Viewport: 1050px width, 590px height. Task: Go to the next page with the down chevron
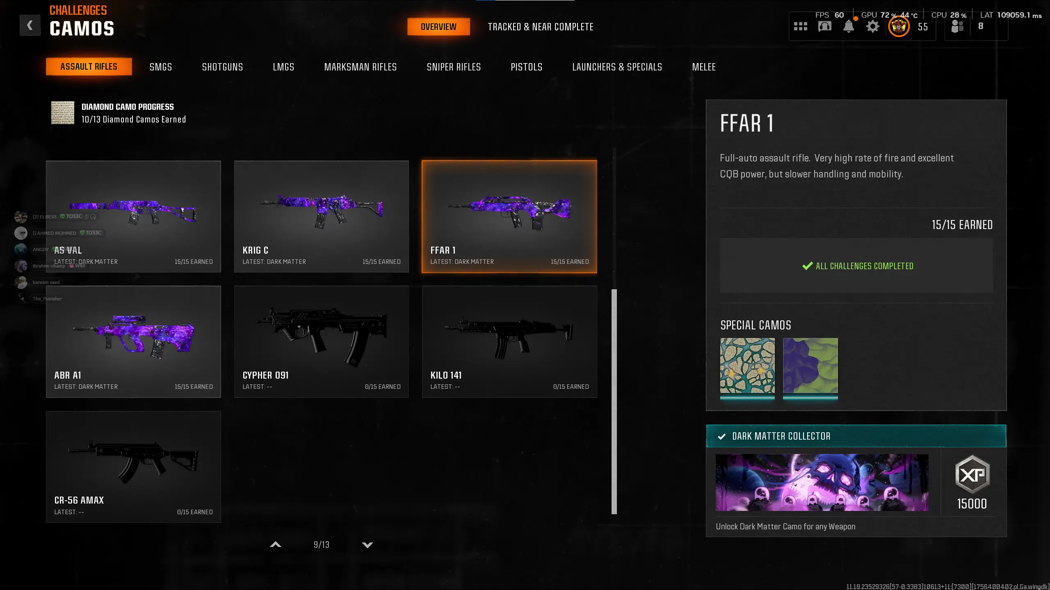tap(367, 545)
